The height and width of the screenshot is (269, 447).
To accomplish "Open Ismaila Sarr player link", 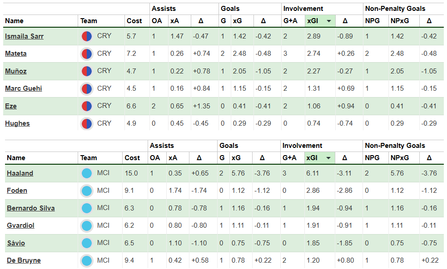I will pyautogui.click(x=24, y=36).
